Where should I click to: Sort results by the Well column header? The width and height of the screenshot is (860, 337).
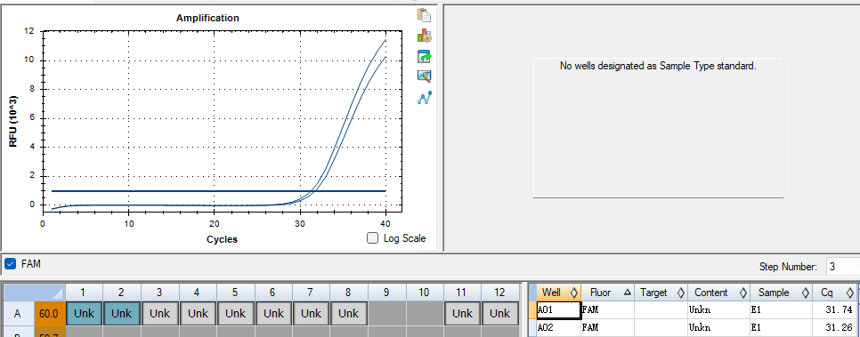click(x=558, y=293)
